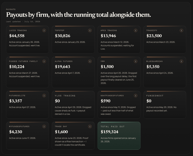Click the YLOS Trading firm name
Image resolution: width=193 pixels, height=156 pixels.
[65, 96]
